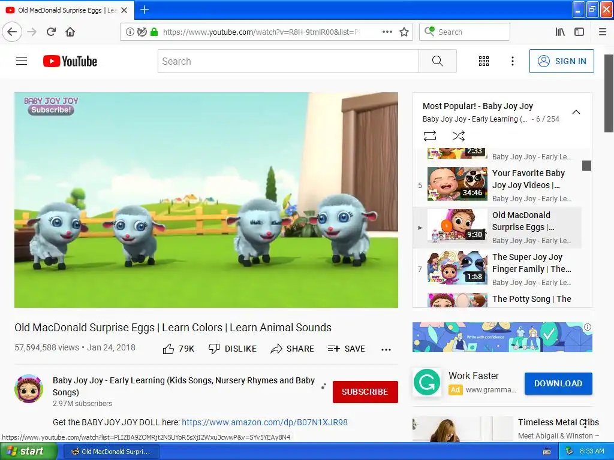The image size is (614, 460).
Task: Open a new browser tab
Action: 145,10
